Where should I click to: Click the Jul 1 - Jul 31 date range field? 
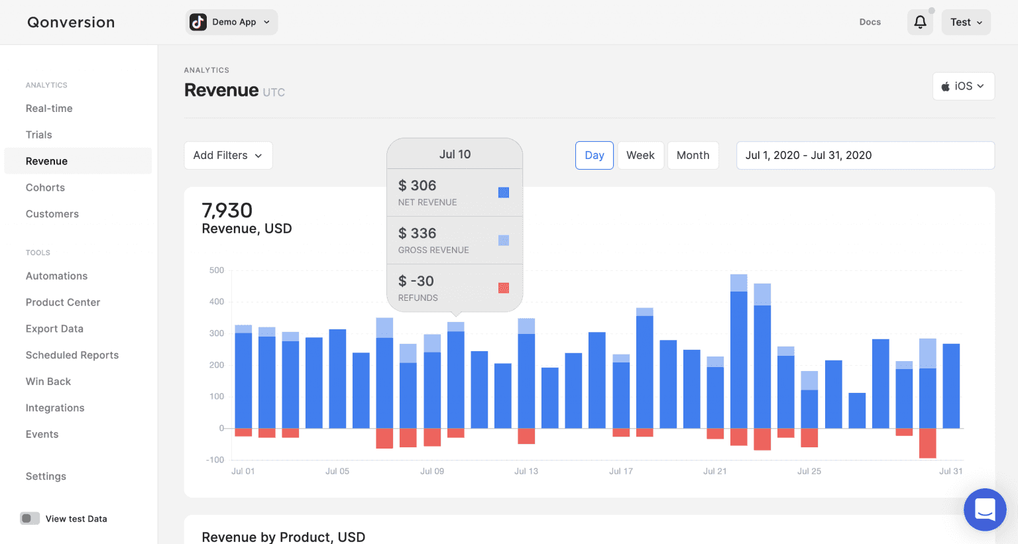pos(865,155)
